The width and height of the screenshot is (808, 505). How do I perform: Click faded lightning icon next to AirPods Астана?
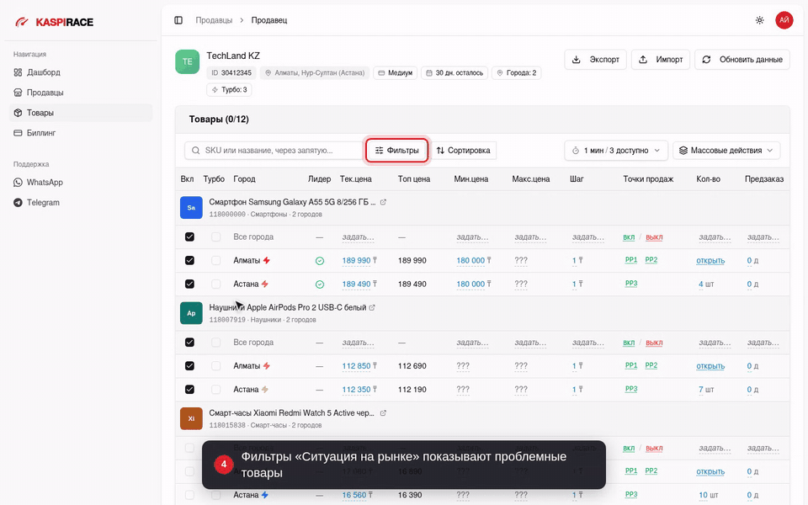click(264, 390)
